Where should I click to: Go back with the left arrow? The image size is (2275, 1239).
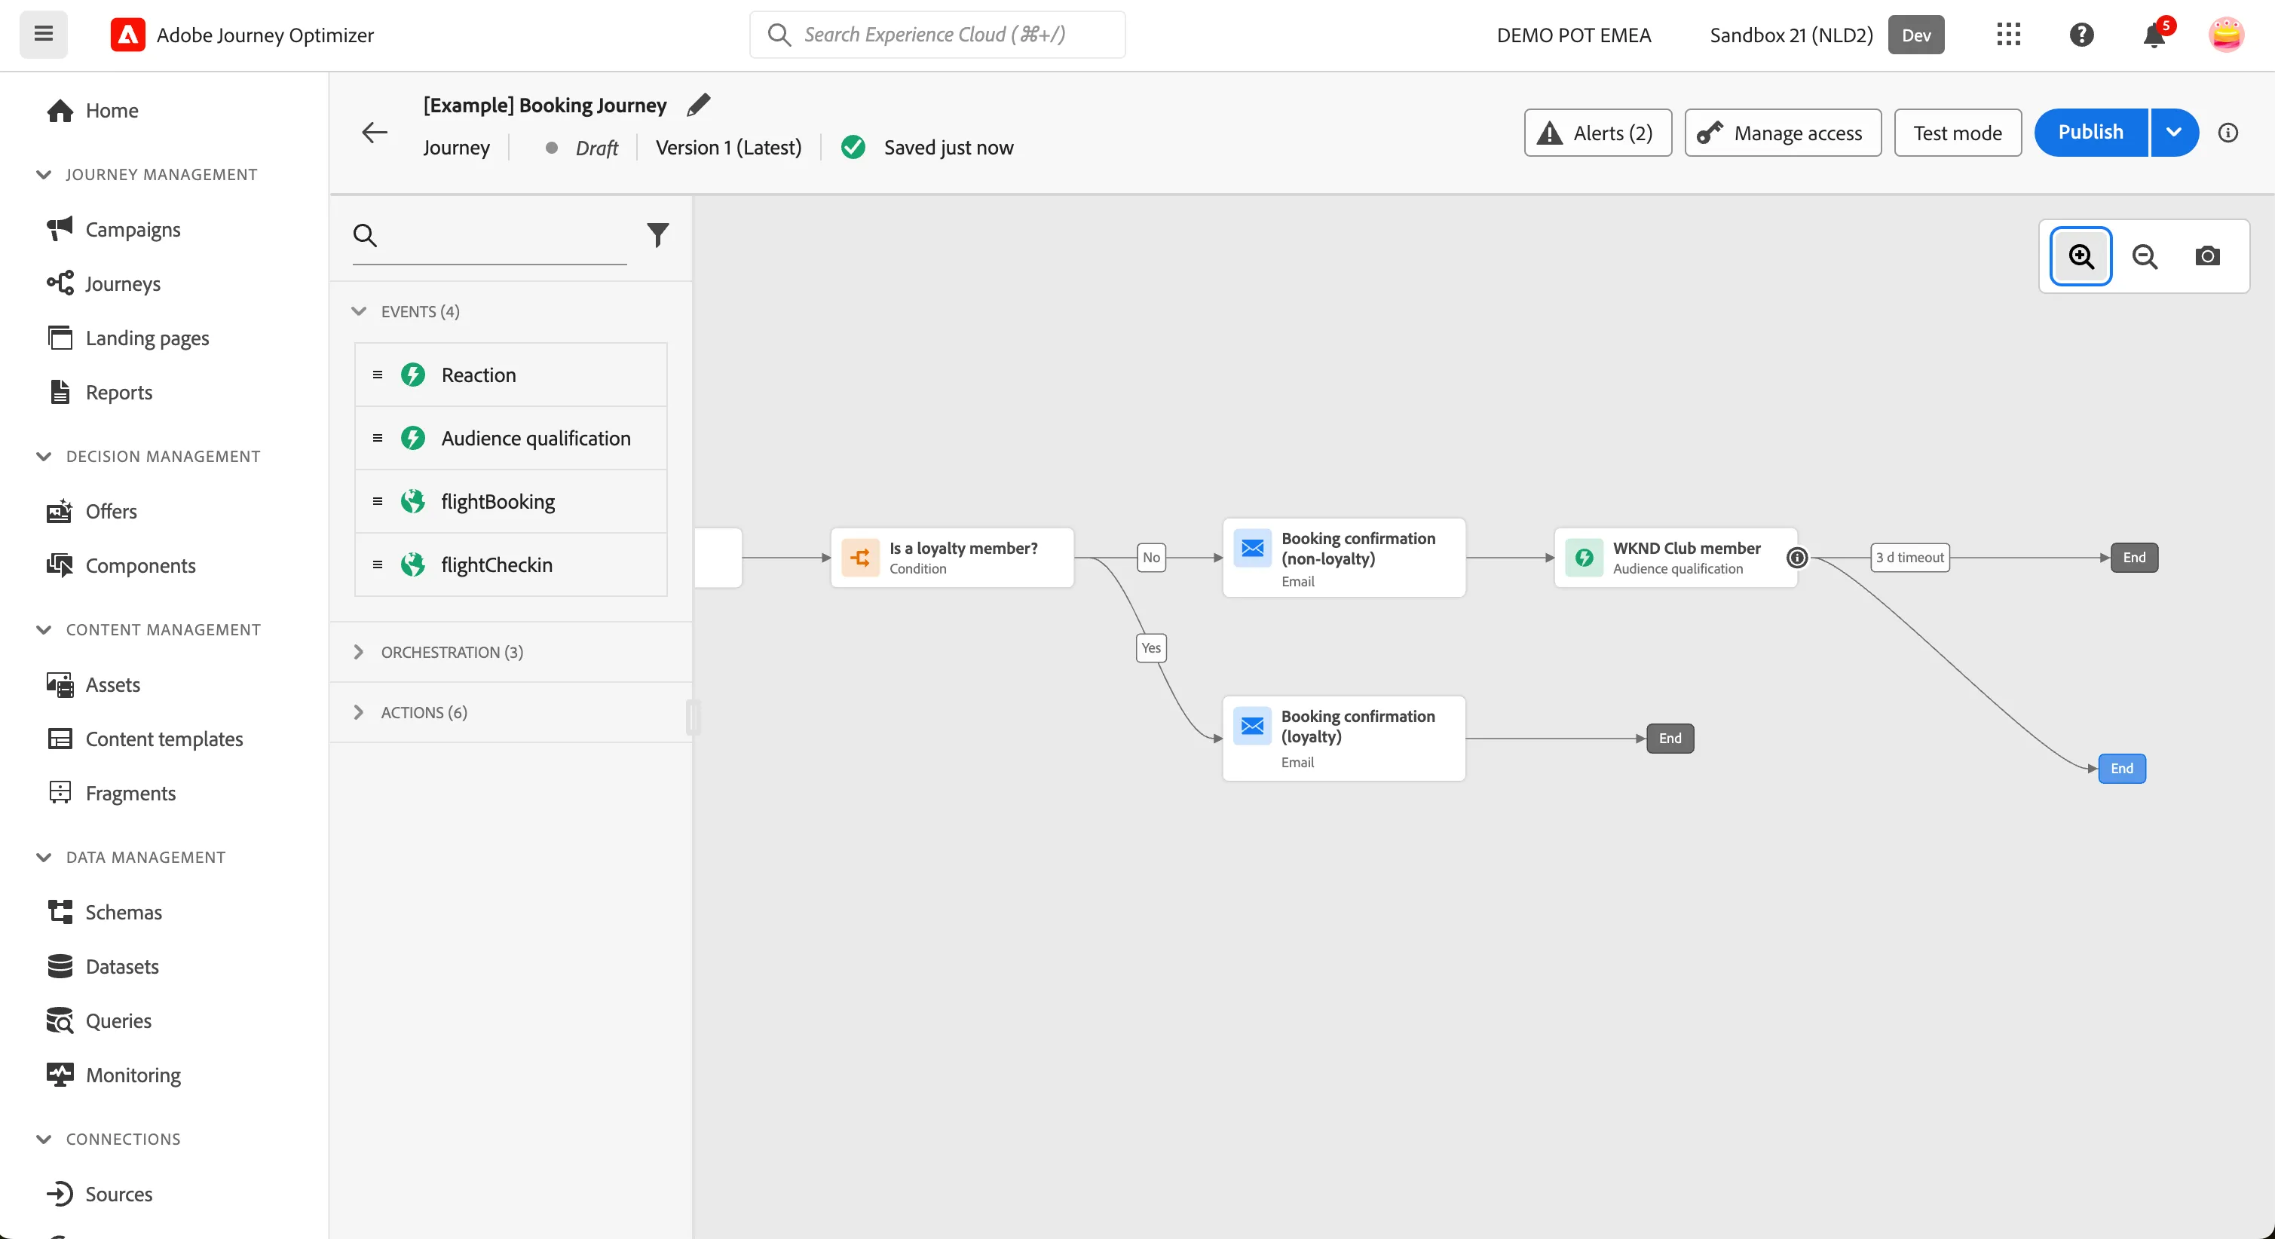(375, 133)
